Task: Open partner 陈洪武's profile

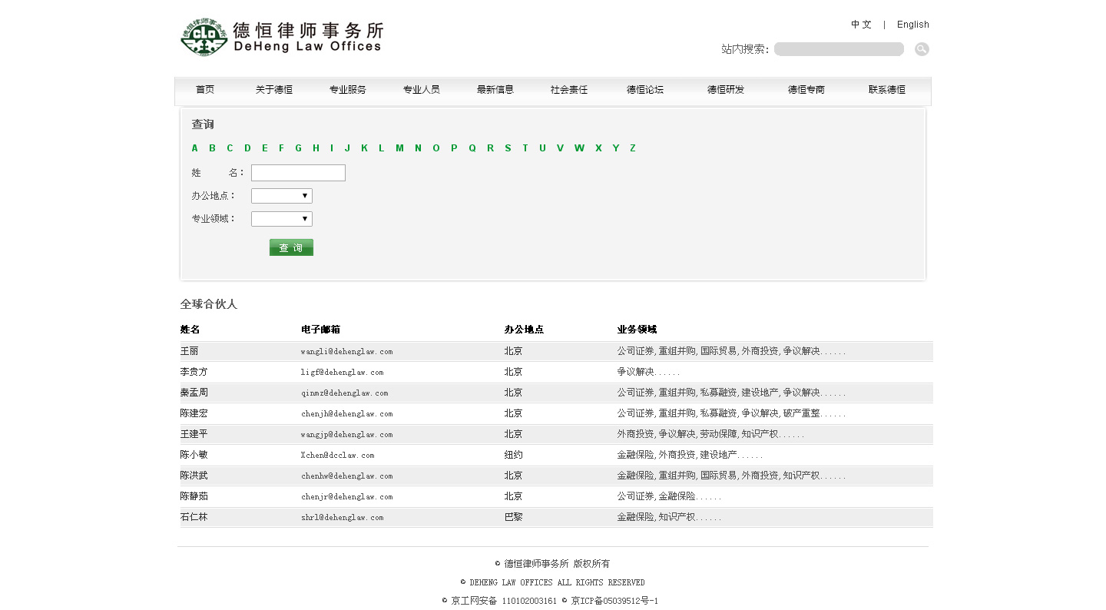Action: pos(194,476)
